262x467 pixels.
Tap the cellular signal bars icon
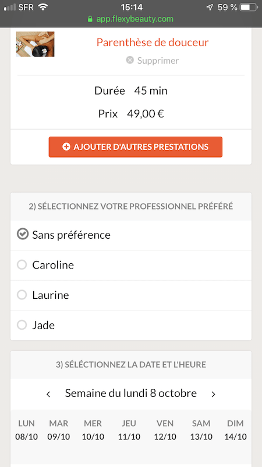10,7
